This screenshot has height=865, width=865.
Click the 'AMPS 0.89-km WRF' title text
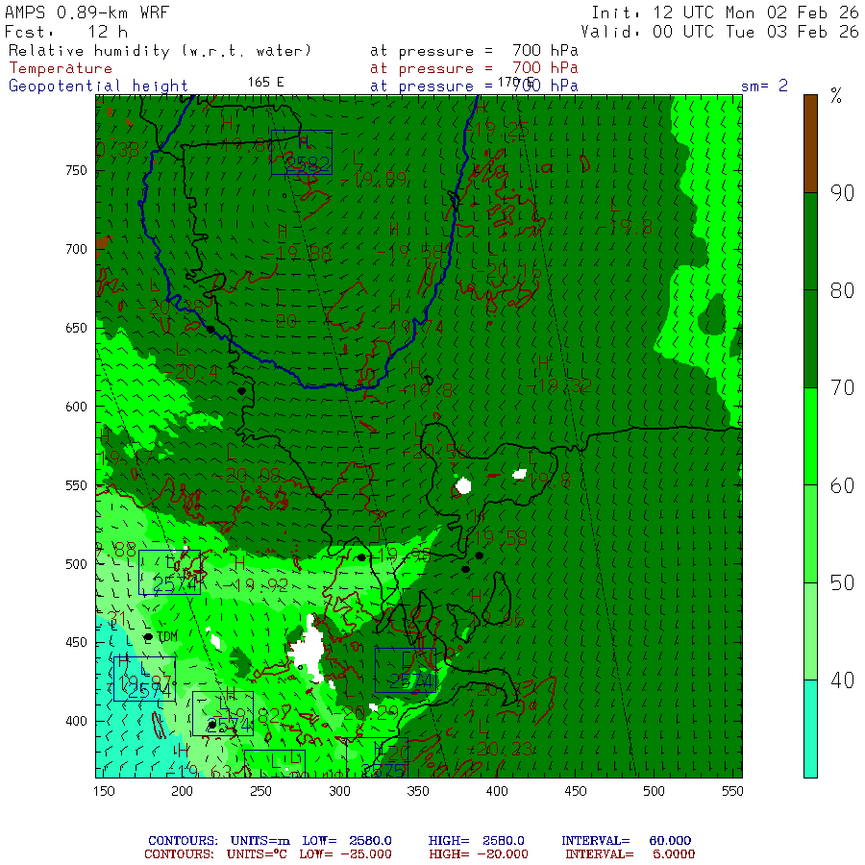point(86,12)
